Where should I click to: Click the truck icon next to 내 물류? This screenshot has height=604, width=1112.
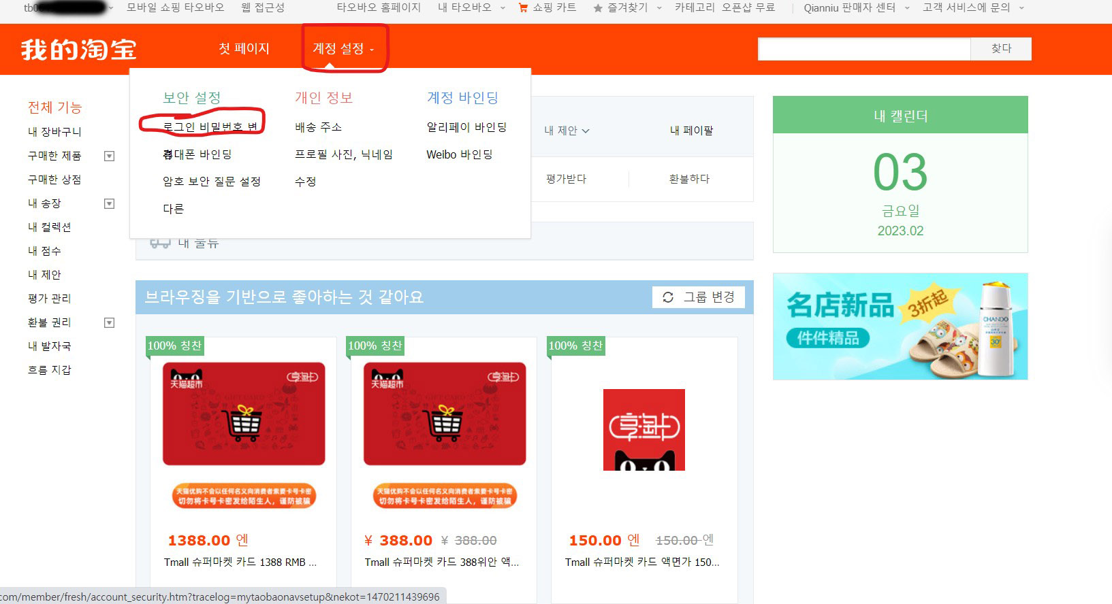click(160, 243)
